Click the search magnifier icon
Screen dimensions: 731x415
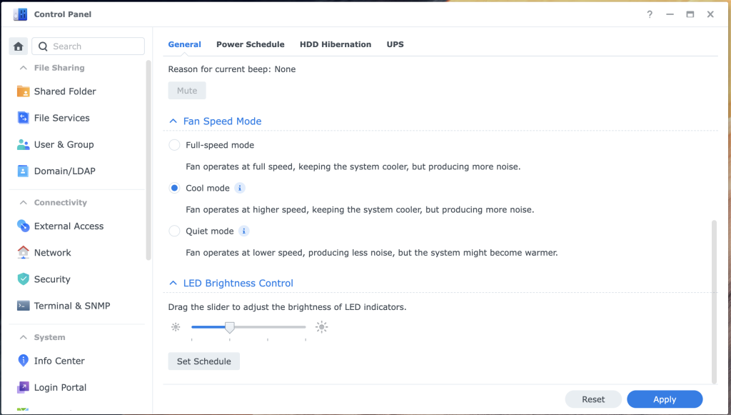point(43,46)
